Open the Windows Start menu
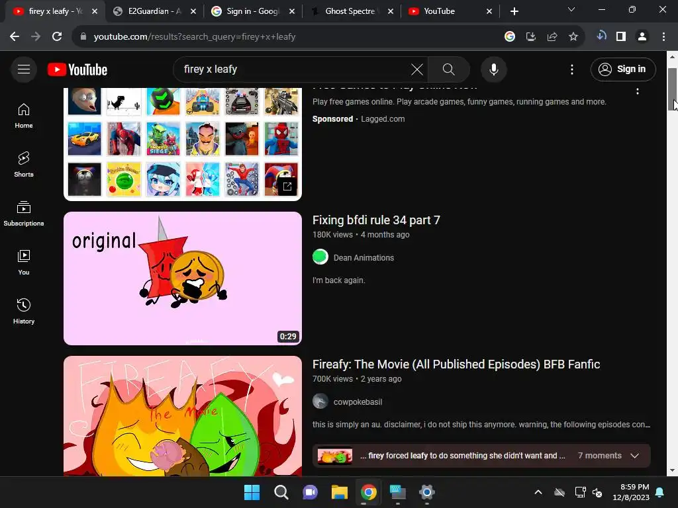Viewport: 678px width, 508px height. click(252, 492)
